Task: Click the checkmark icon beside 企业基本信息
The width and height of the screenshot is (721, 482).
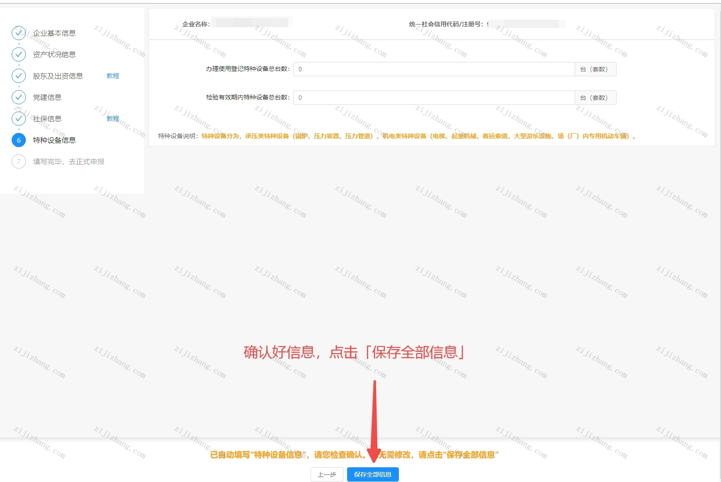Action: click(19, 33)
